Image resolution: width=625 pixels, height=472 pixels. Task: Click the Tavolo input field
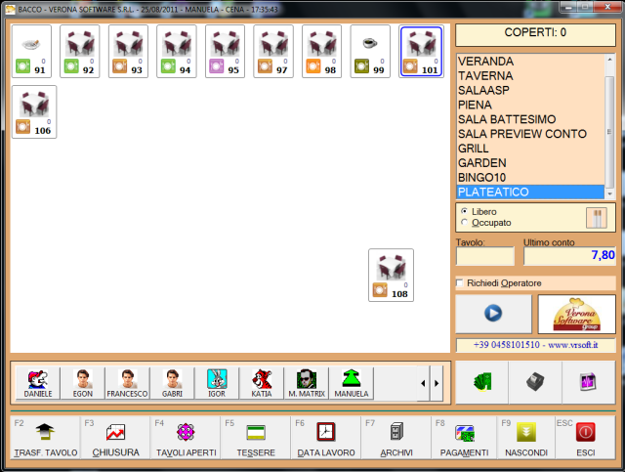click(x=485, y=256)
